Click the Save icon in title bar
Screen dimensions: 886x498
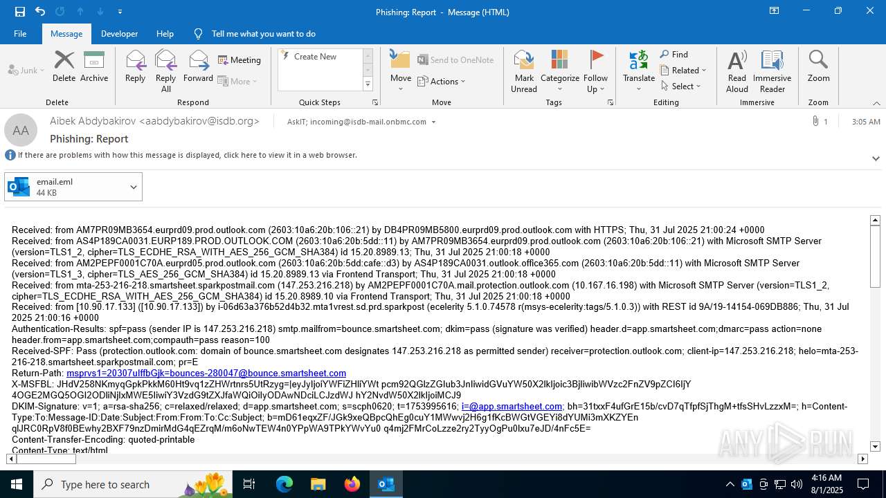pos(19,12)
